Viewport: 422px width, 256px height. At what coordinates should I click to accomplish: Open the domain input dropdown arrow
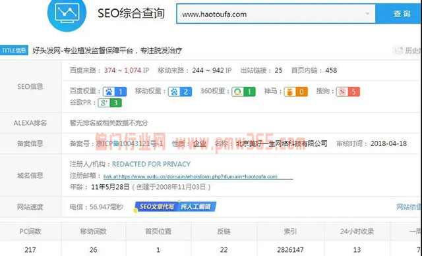click(x=367, y=14)
